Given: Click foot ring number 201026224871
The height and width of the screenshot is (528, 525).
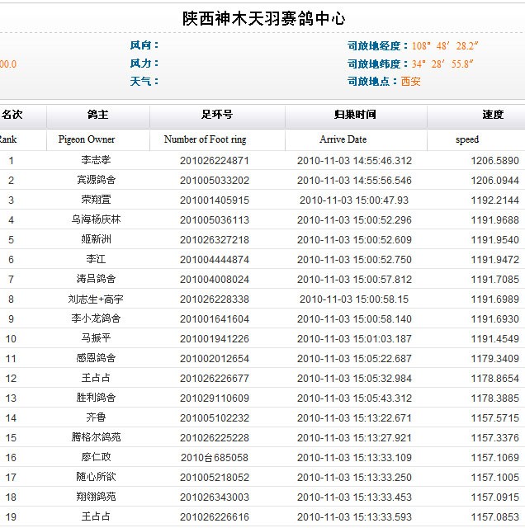Looking at the screenshot, I should click(215, 160).
